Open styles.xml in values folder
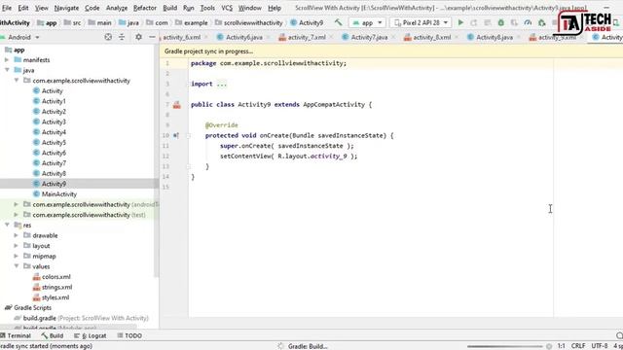The image size is (623, 350). 55,297
